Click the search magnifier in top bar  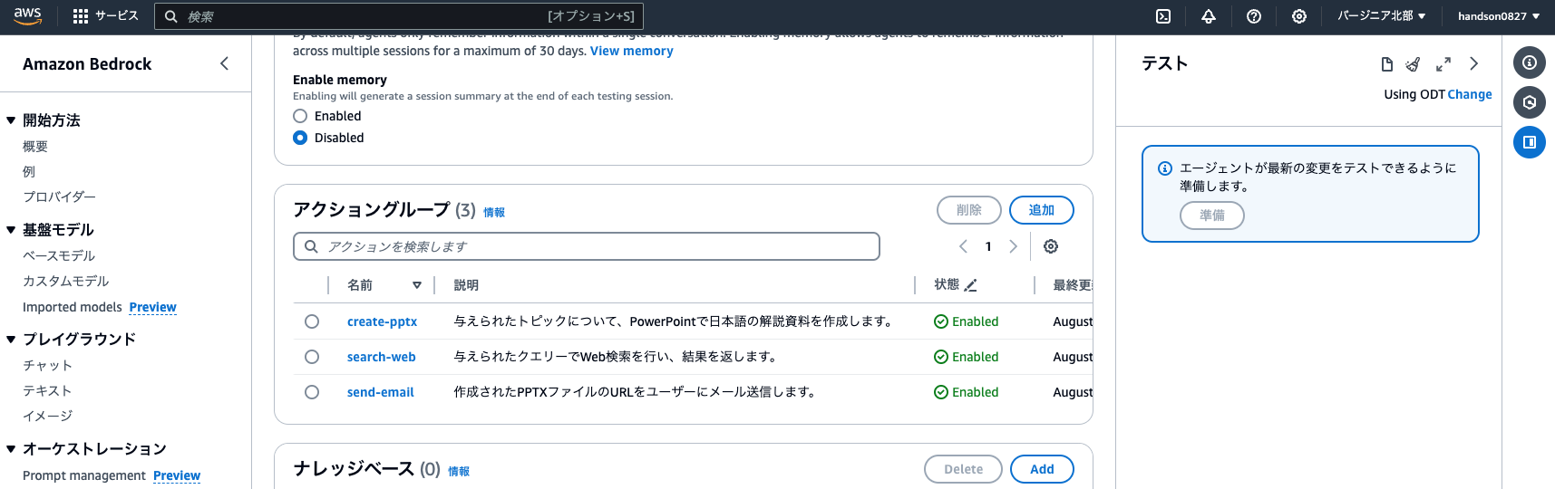[170, 16]
